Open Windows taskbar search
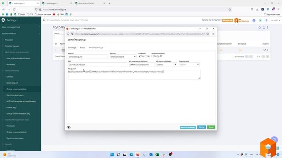Image resolution: width=282 pixels, height=158 pixels. click(119, 154)
